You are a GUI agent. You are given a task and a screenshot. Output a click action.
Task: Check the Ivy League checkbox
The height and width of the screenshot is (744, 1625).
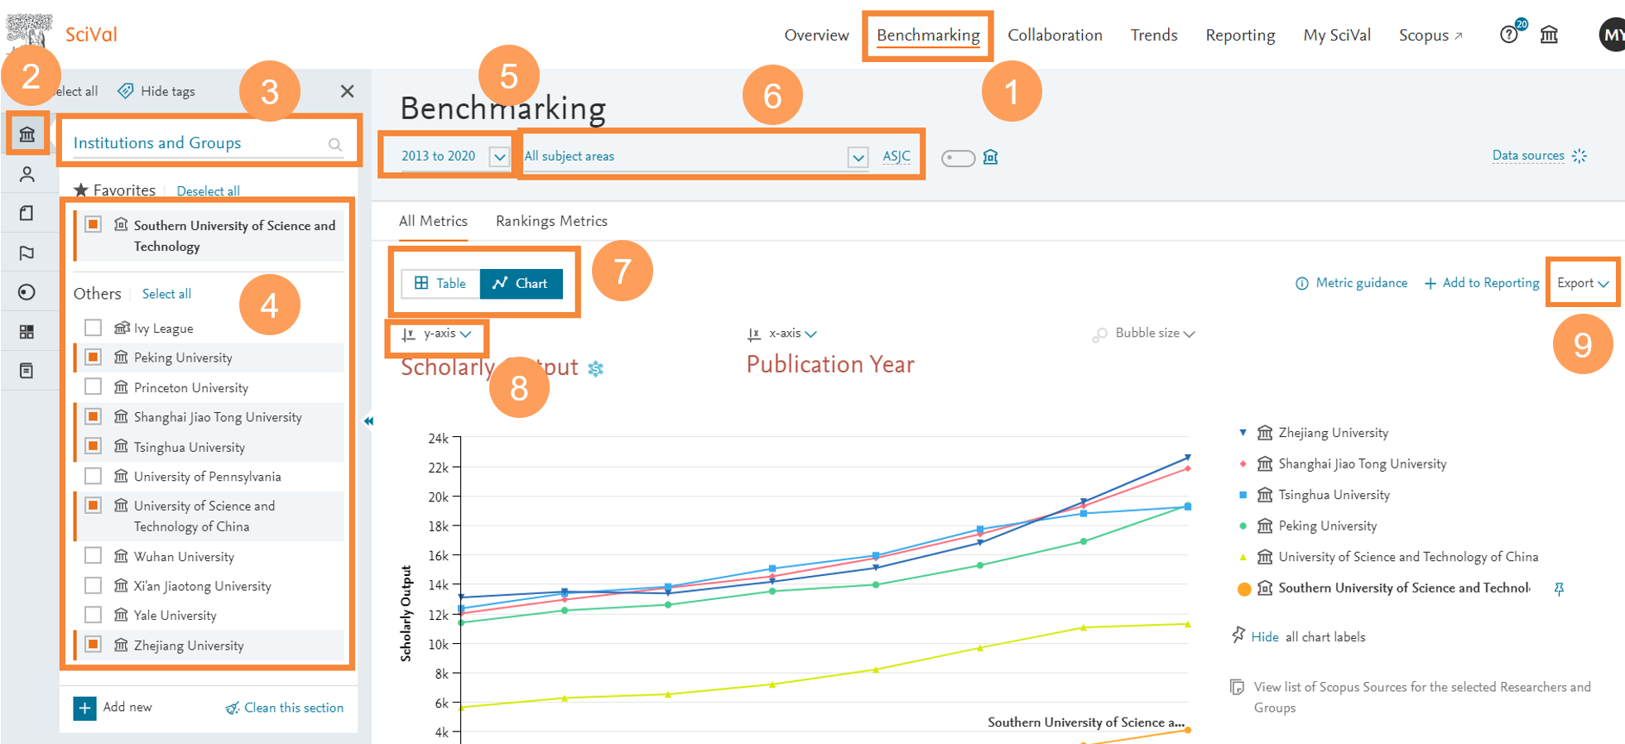tap(94, 328)
